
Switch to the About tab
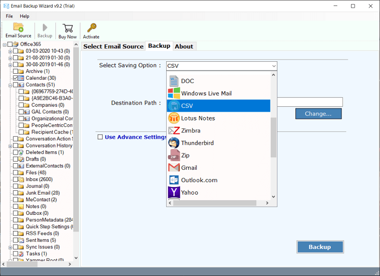click(184, 46)
